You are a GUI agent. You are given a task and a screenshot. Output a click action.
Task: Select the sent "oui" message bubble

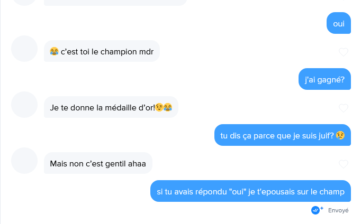coord(339,23)
